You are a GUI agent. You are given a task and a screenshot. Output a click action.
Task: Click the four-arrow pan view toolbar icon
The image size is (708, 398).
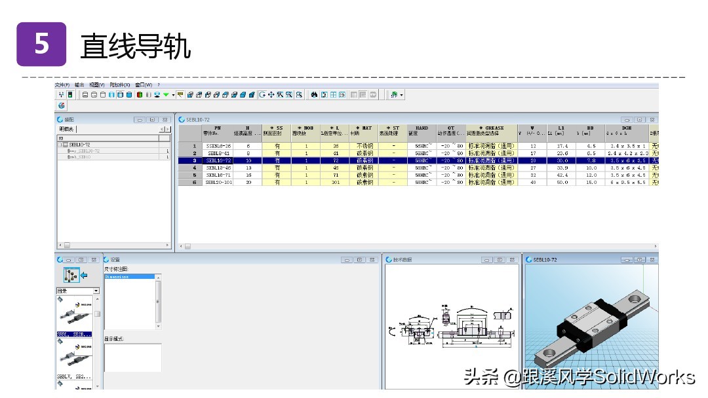click(271, 94)
